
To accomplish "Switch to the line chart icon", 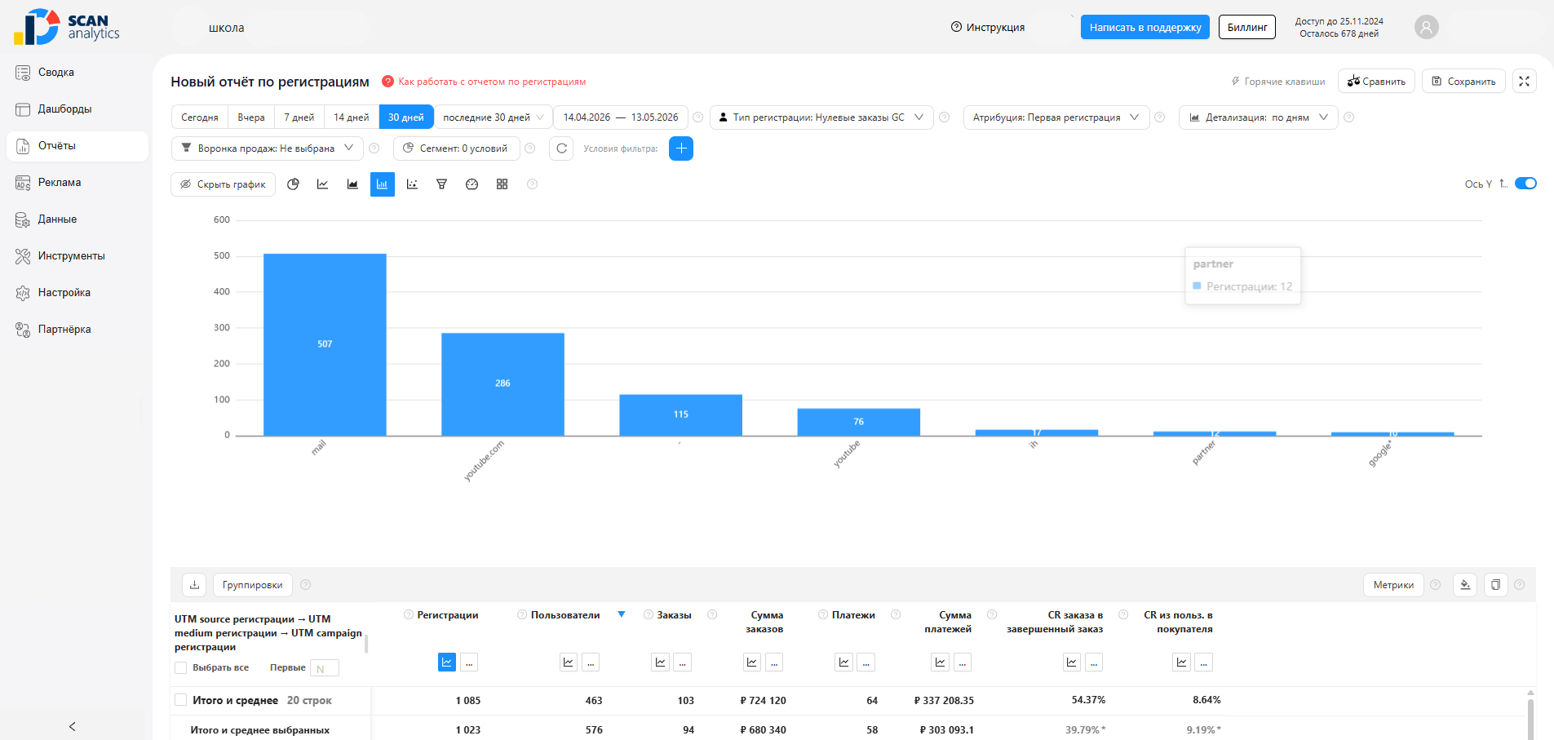I will pyautogui.click(x=323, y=184).
